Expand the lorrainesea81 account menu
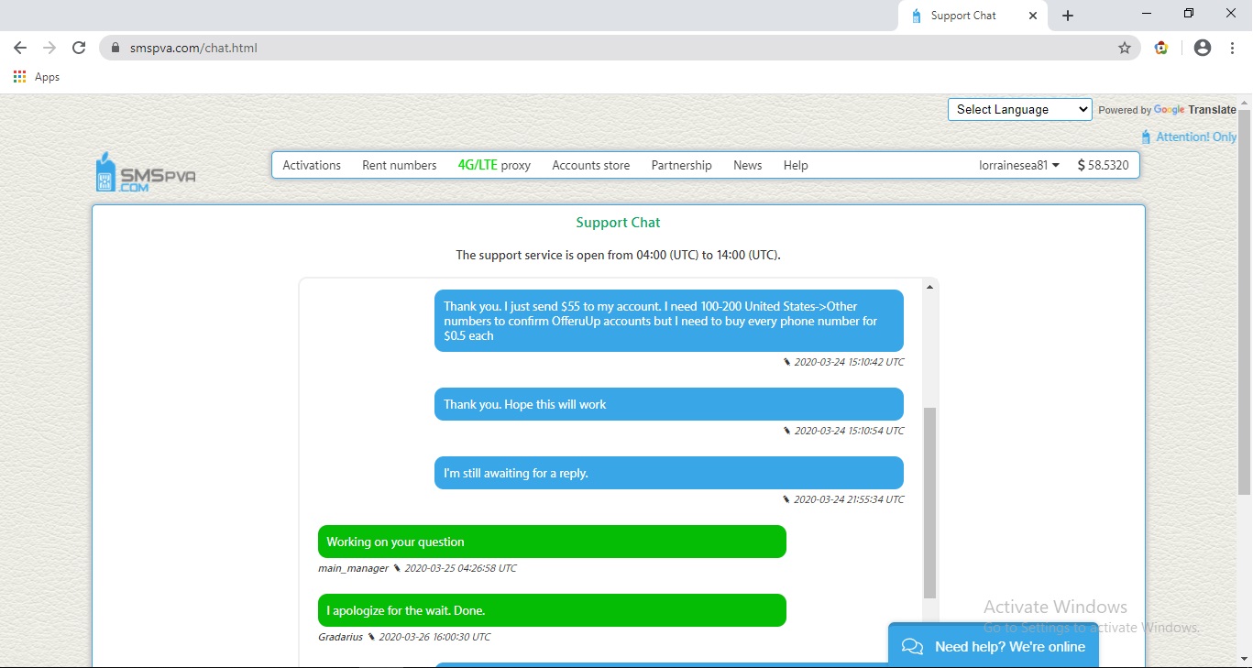 pyautogui.click(x=1019, y=165)
